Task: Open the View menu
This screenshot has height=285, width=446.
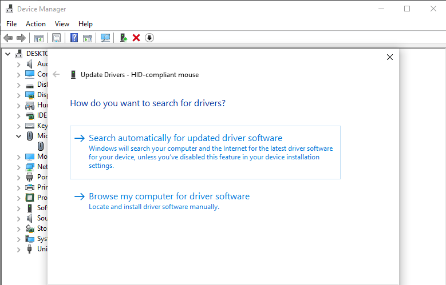Action: click(x=62, y=24)
